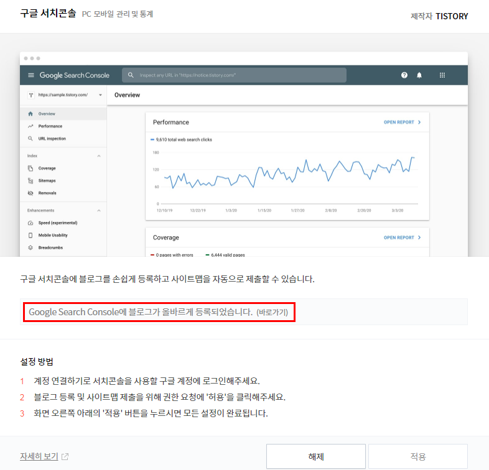Click the Speed gauge icon

30,223
